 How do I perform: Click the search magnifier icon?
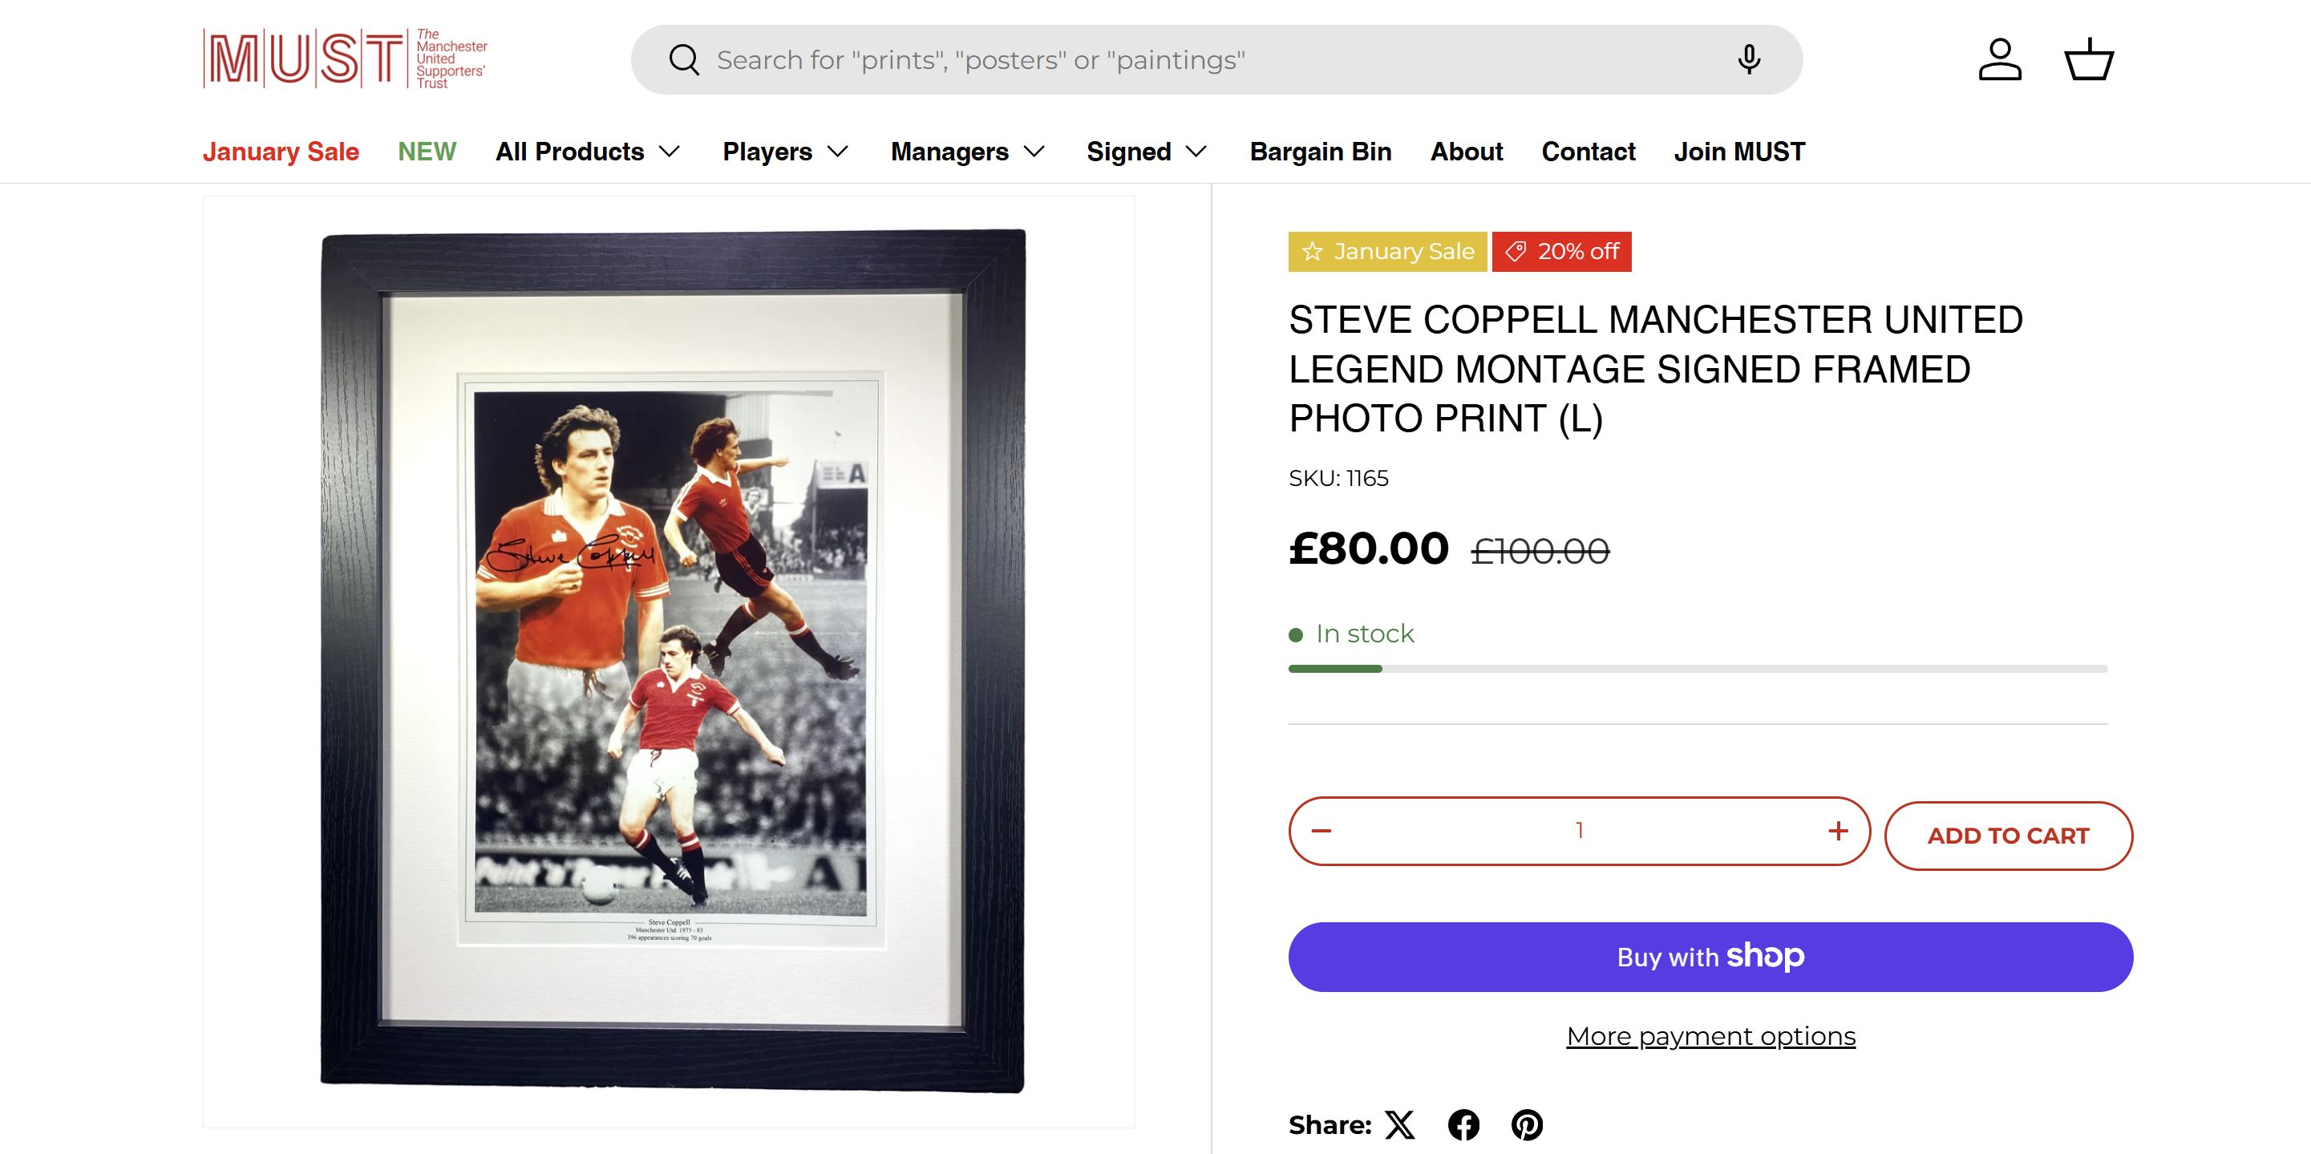coord(684,60)
